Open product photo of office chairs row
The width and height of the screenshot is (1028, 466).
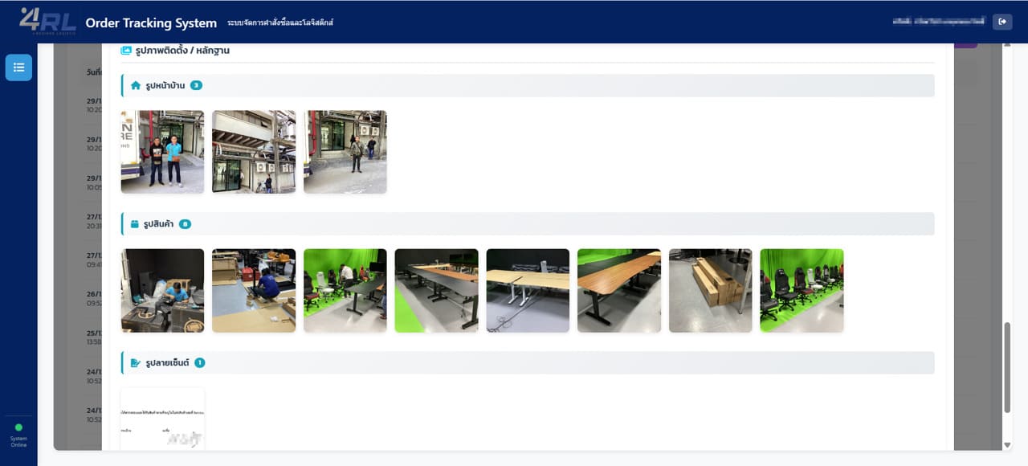(802, 291)
